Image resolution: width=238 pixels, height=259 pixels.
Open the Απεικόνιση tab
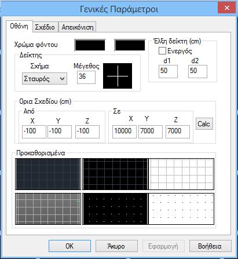point(78,27)
